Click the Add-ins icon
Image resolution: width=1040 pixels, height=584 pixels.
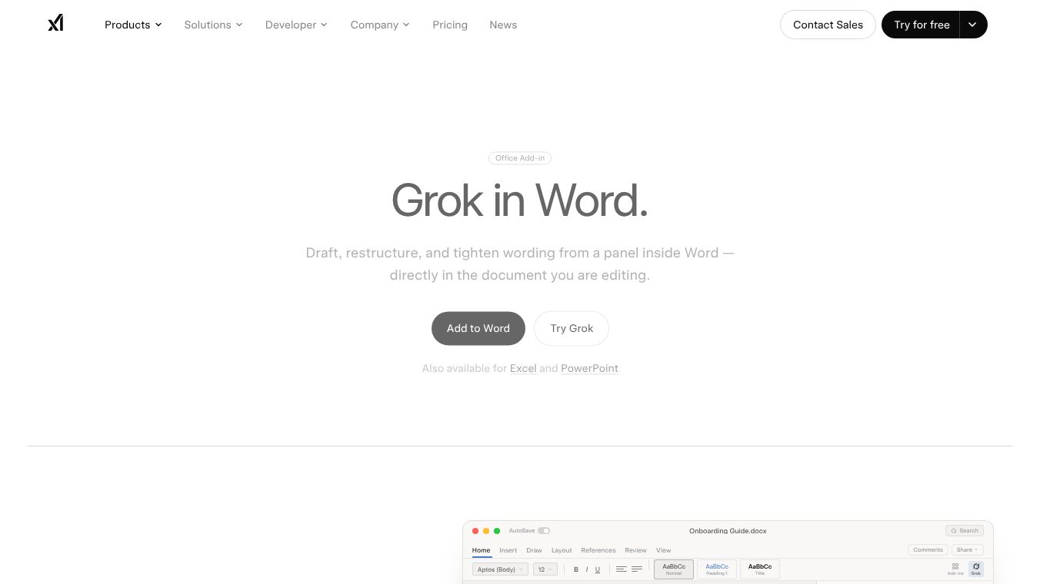click(955, 569)
